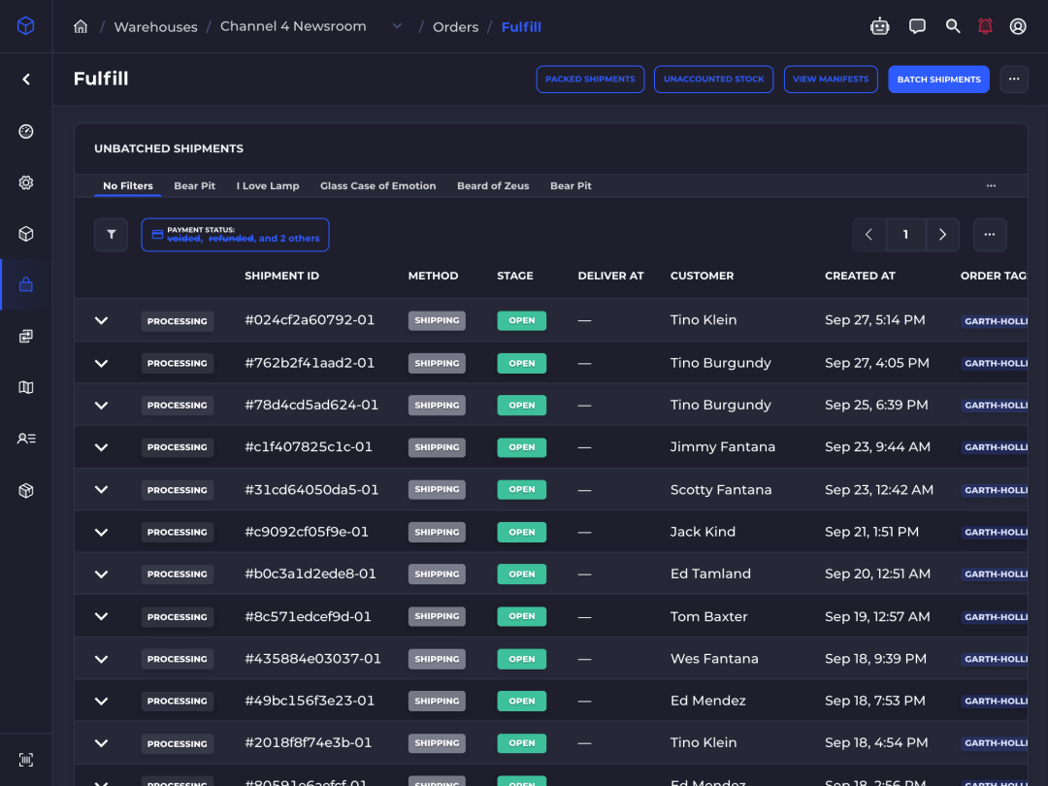1048x786 pixels.
Task: Click the Packed Shipments button
Action: coord(590,80)
